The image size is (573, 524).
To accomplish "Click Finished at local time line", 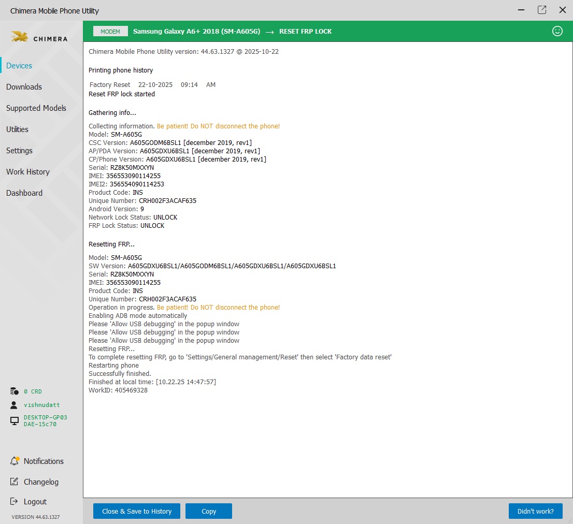I will (152, 382).
